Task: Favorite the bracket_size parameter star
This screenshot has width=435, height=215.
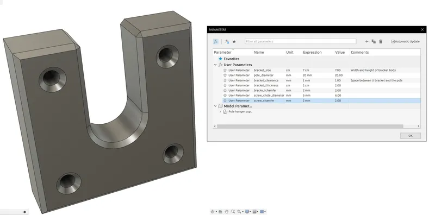Action: 225,71
